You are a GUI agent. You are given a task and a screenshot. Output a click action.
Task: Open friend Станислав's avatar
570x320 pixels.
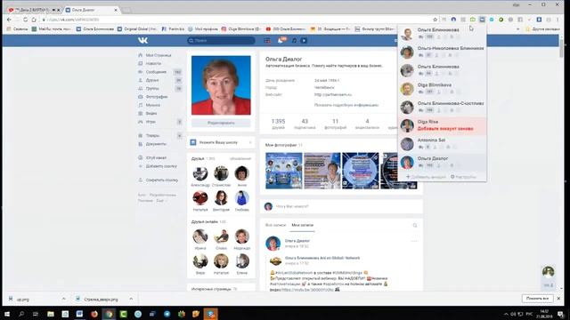coord(221,173)
